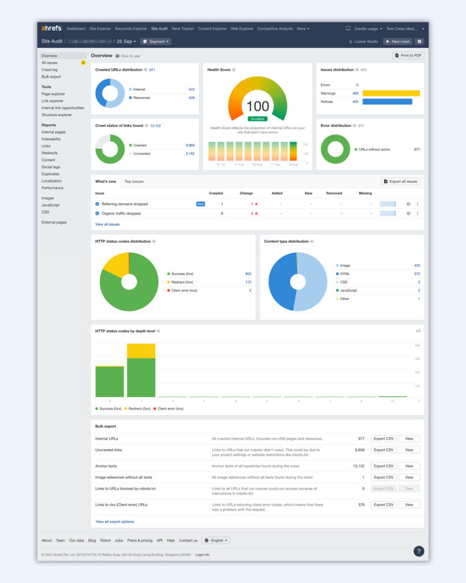Click the help question mark bubble
Viewport: 466px width, 583px height.
(419, 551)
